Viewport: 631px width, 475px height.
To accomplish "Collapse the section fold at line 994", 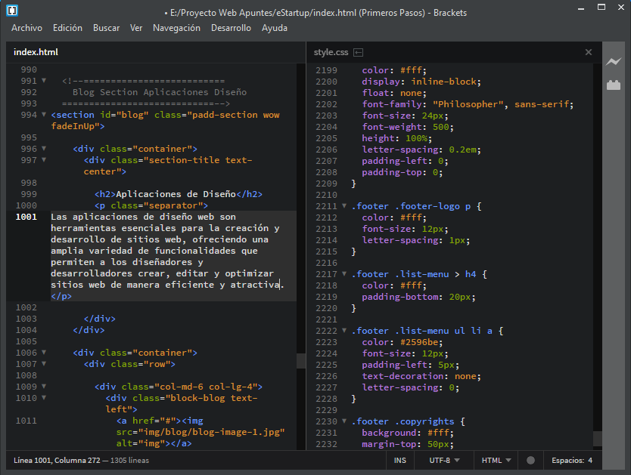I will click(x=44, y=115).
